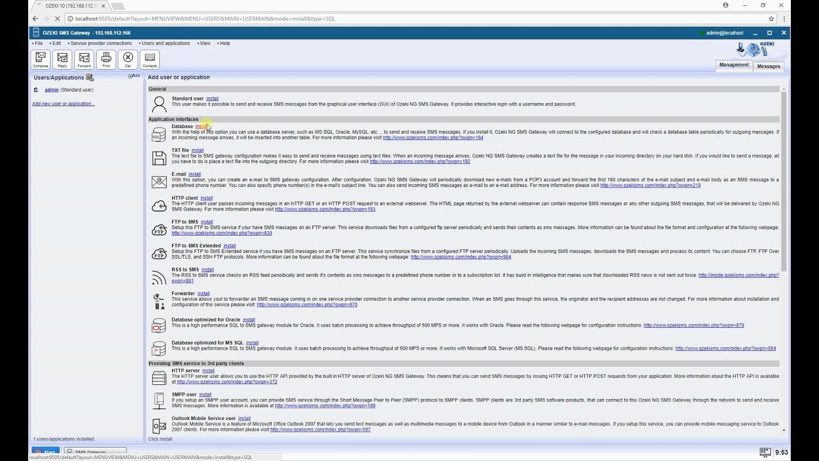Open the admin user link
Viewport: 819px width, 461px height.
[x=52, y=90]
